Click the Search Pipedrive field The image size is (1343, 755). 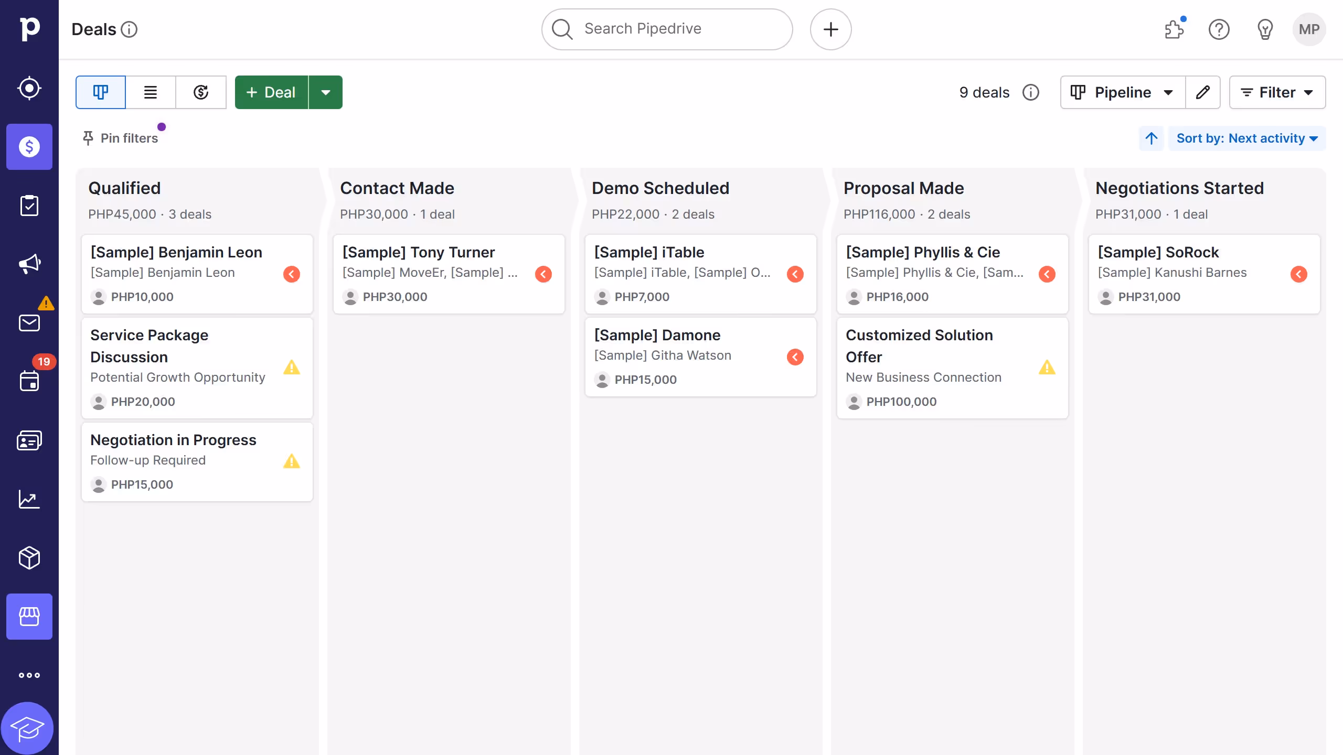tap(666, 29)
